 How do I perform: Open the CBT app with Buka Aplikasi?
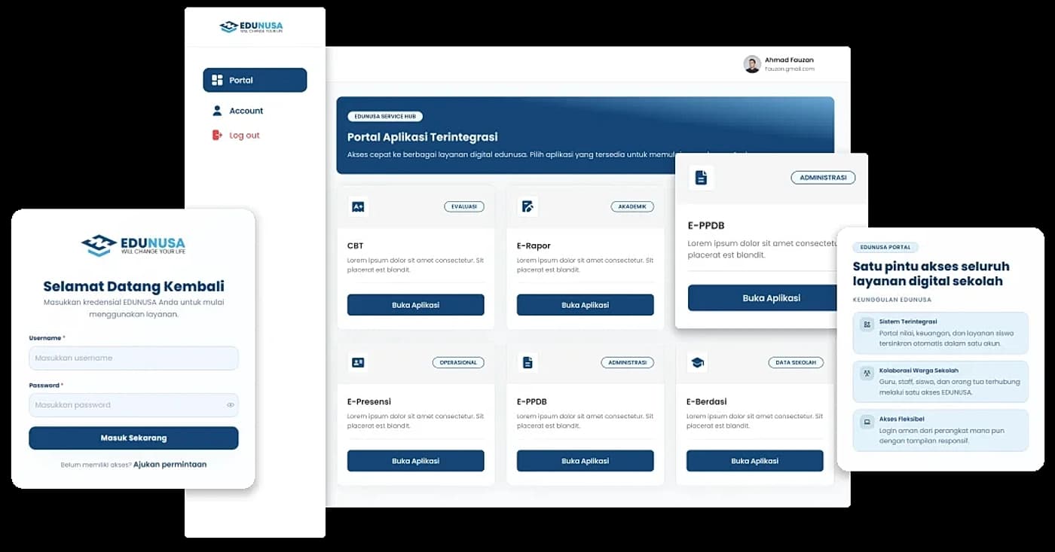pyautogui.click(x=415, y=305)
